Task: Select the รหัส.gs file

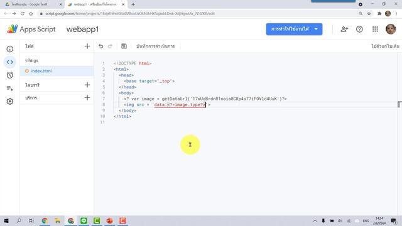Action: click(x=31, y=60)
